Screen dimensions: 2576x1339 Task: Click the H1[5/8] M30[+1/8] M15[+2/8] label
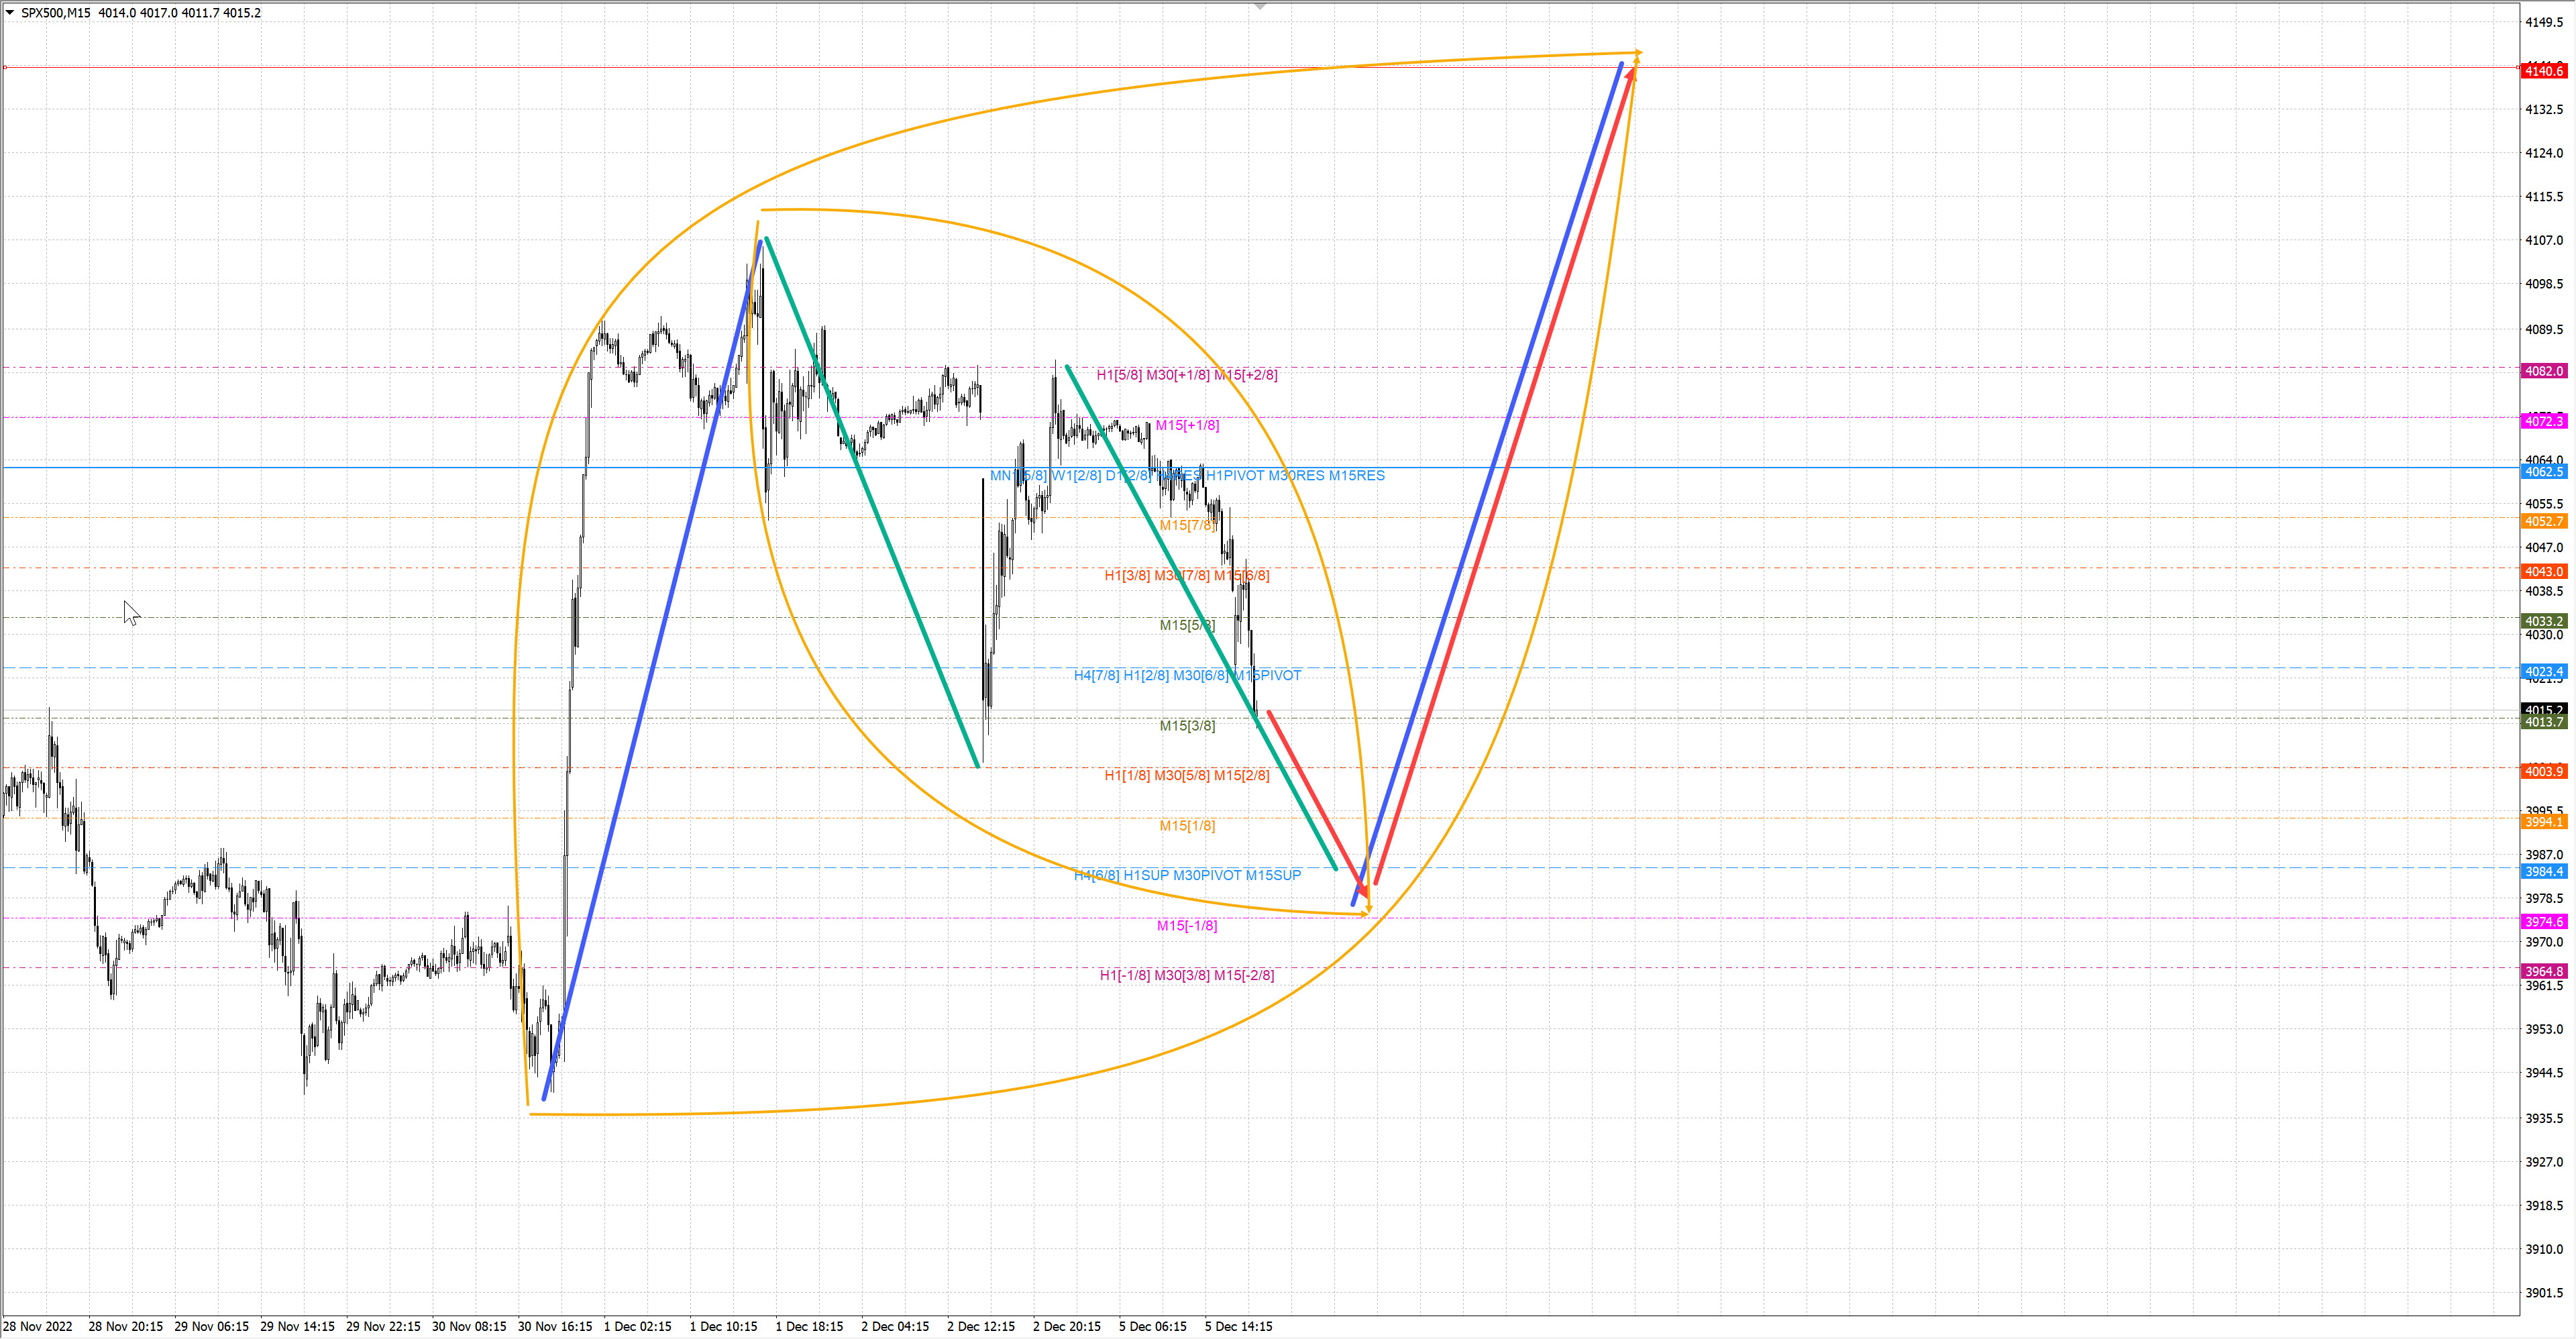1186,375
